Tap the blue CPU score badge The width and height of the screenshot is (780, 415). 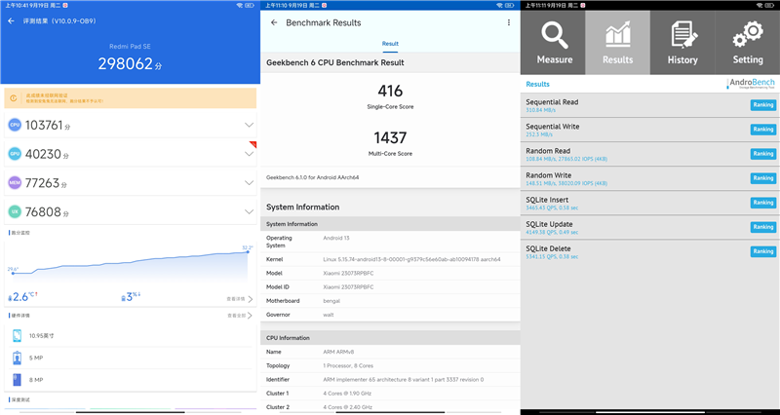pos(15,125)
